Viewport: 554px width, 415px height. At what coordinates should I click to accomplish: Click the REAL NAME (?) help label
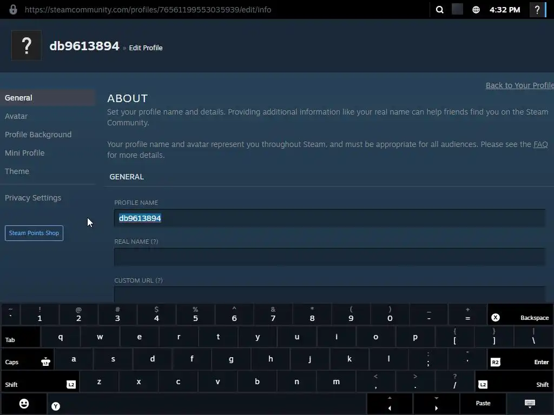coord(136,242)
